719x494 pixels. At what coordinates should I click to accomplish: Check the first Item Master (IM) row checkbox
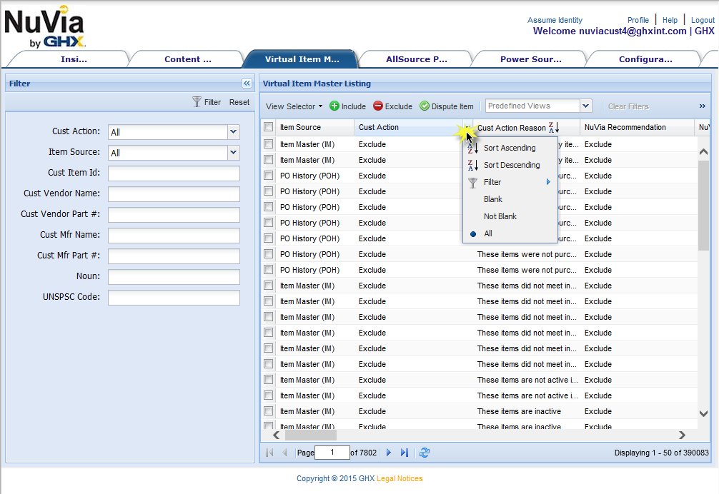269,143
